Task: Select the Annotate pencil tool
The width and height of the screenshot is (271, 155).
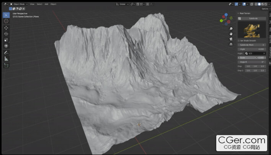Action: [x=6, y=53]
